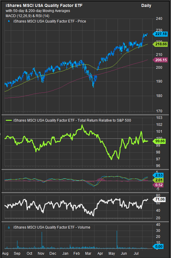
Task: Click the MACD (12,26,9) & RSI (14) subtitle
Action: coord(28,16)
